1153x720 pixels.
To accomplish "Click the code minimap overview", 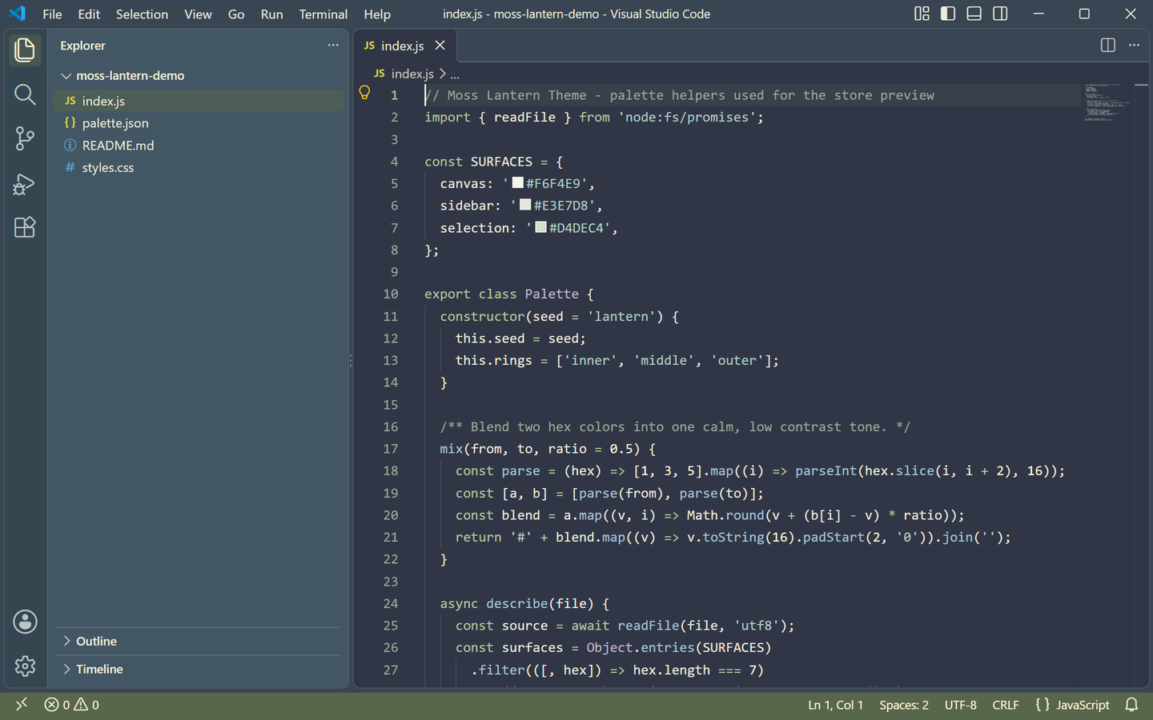I will 1107,102.
